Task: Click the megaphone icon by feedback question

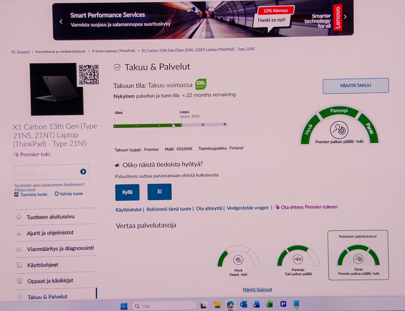Action: pos(117,165)
